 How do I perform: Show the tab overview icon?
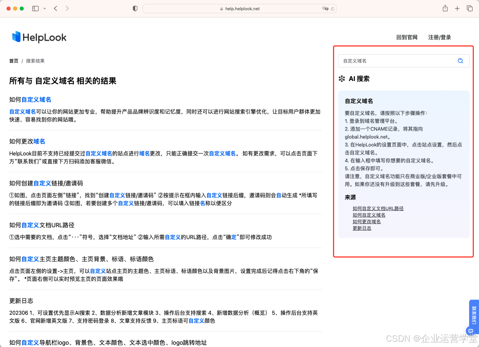point(470,9)
